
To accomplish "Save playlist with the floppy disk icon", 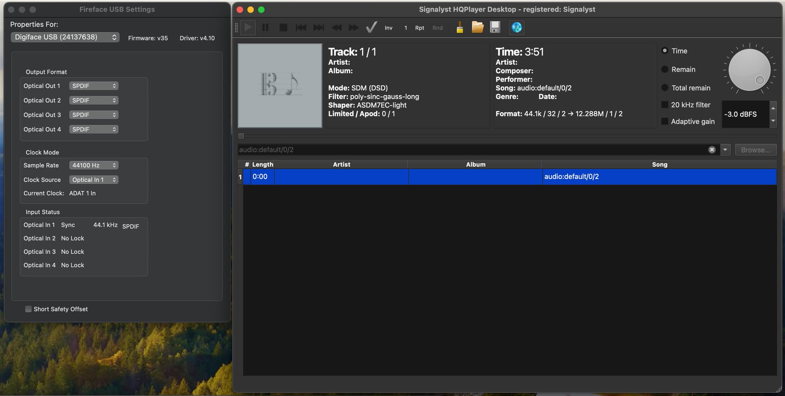I will coord(495,27).
